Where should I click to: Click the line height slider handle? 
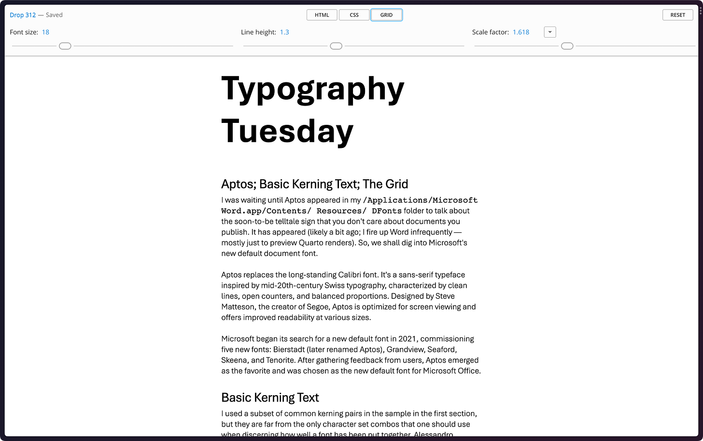point(336,46)
